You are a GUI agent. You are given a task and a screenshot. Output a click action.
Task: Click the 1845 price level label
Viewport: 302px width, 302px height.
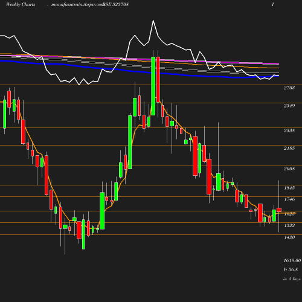pyautogui.click(x=289, y=188)
